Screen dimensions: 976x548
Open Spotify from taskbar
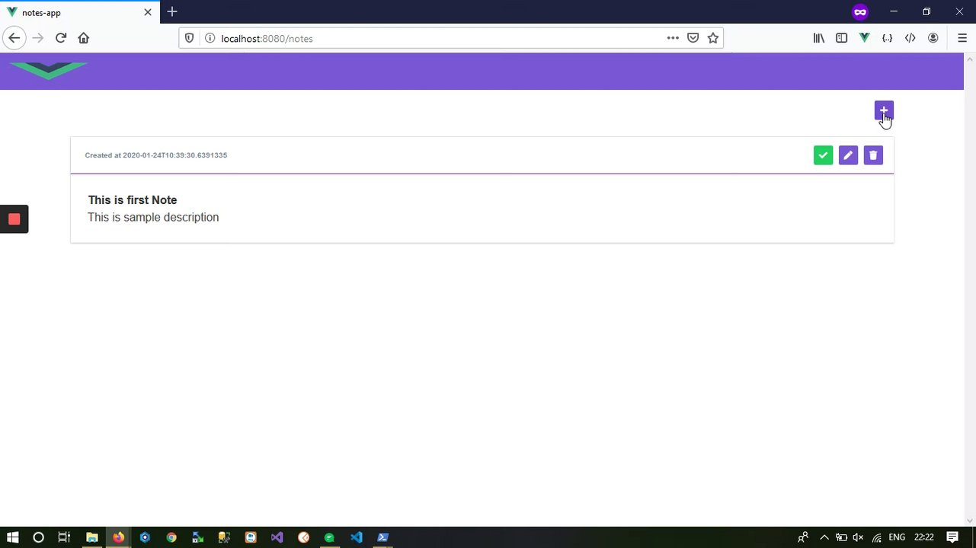[x=329, y=537]
